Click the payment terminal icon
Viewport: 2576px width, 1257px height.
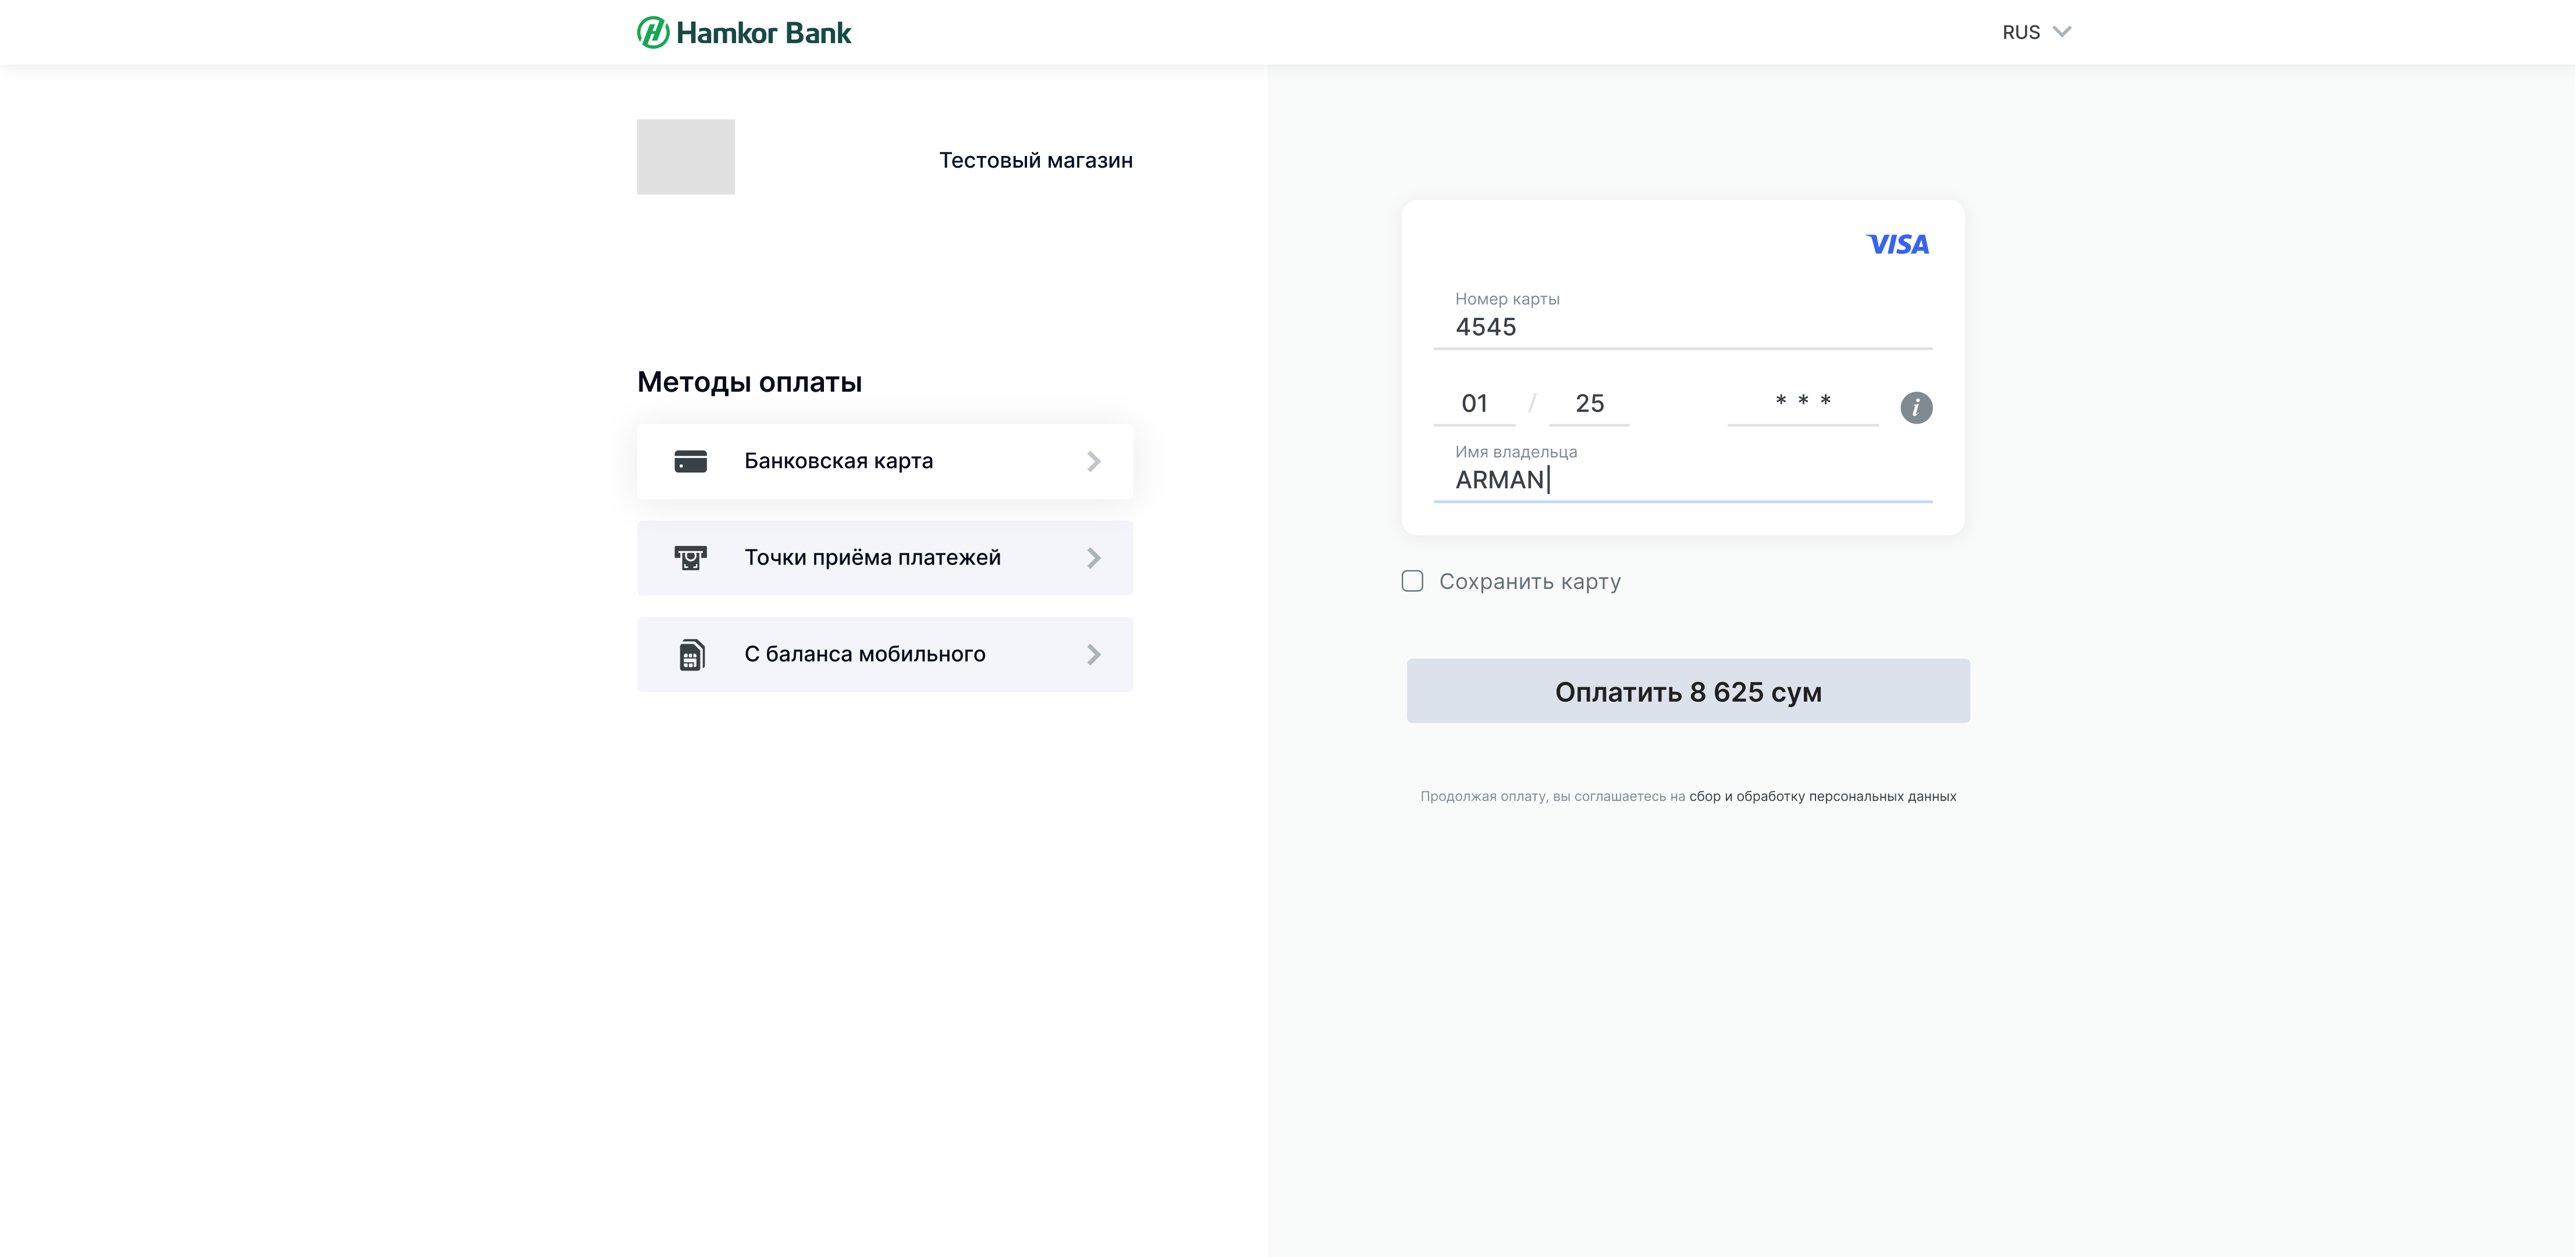coord(690,558)
